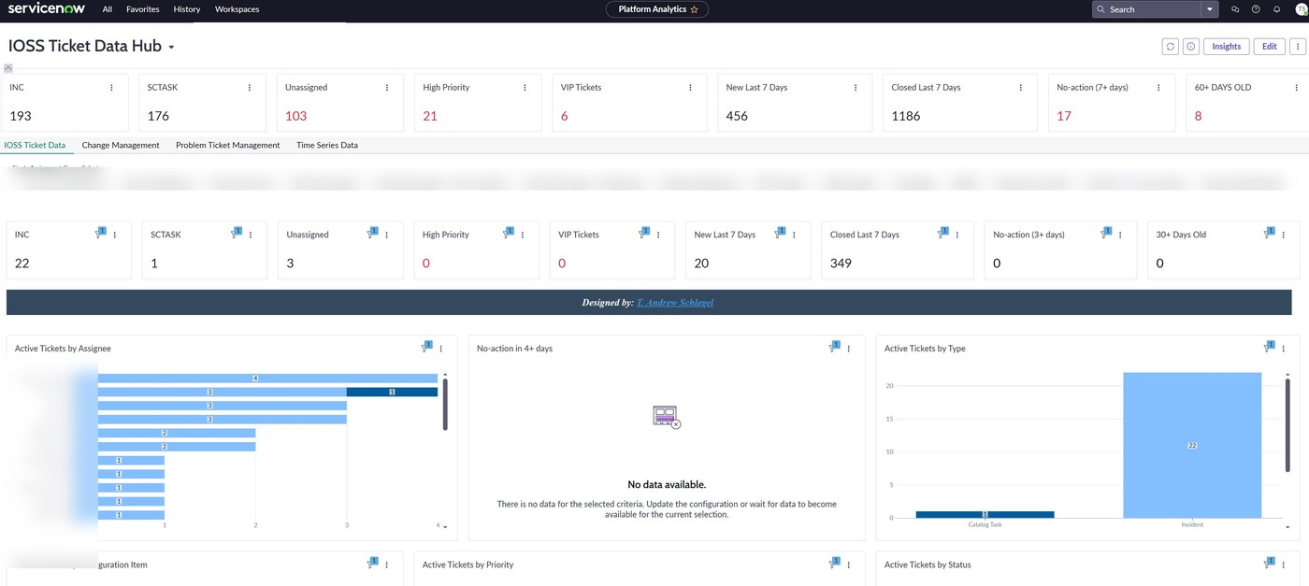Image resolution: width=1309 pixels, height=586 pixels.
Task: Open kebab menu on Active Tickets by Priority
Action: tap(849, 565)
